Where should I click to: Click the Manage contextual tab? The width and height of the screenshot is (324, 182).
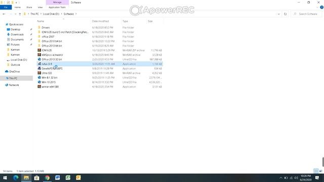click(x=57, y=2)
